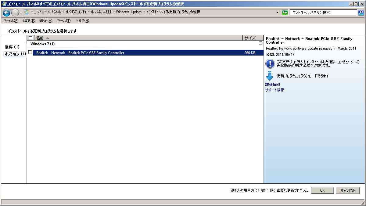Check the Realtek PCIe GBE update checkbox
Image resolution: width=366 pixels, height=206 pixels.
(30, 52)
